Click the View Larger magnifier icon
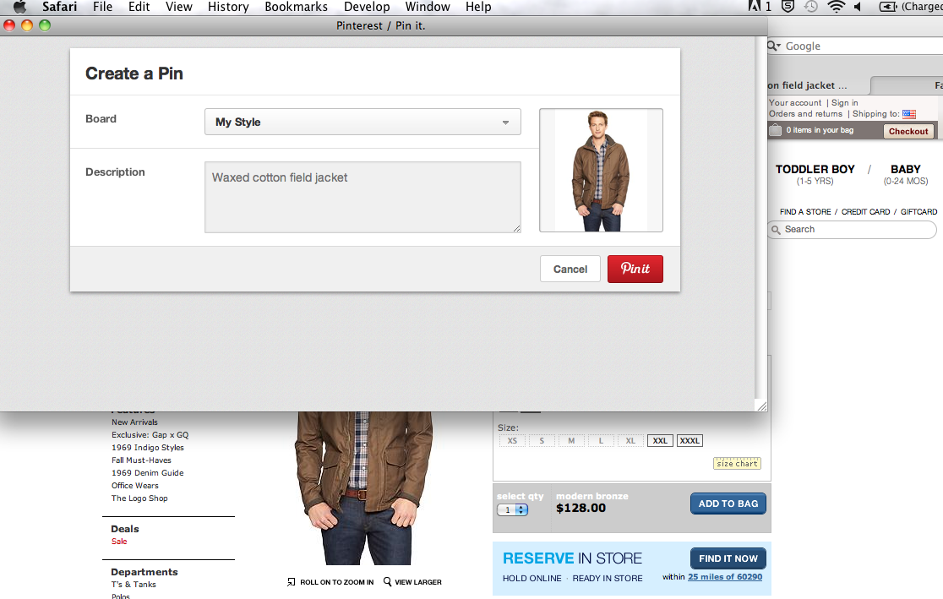Image resolution: width=943 pixels, height=599 pixels. pyautogui.click(x=388, y=581)
